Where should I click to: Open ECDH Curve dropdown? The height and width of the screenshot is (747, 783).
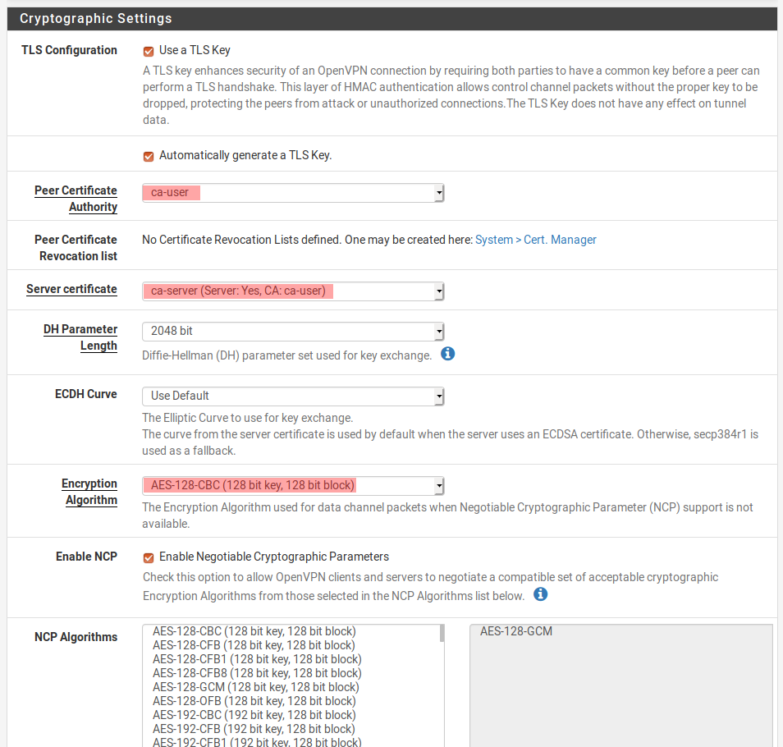coord(293,396)
